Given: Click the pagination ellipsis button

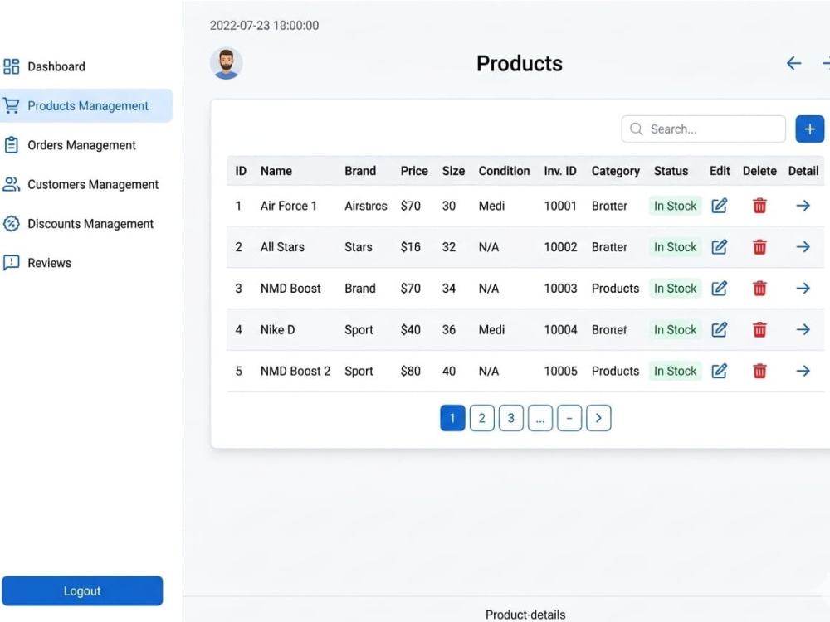Looking at the screenshot, I should click(x=540, y=418).
